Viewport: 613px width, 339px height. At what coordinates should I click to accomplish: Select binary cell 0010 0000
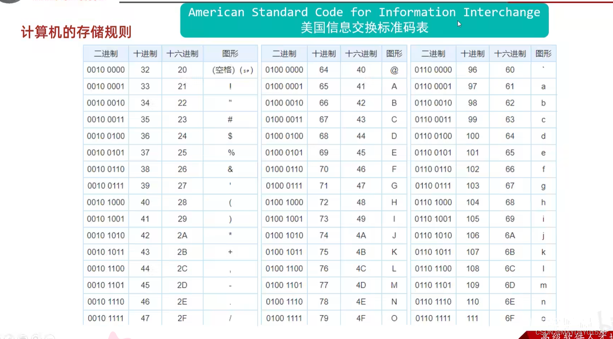[106, 70]
